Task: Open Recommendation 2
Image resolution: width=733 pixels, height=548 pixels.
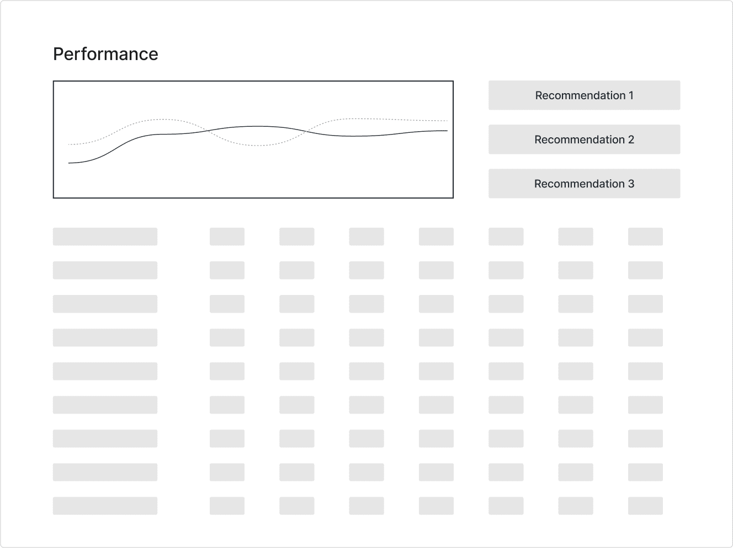Action: [x=584, y=139]
